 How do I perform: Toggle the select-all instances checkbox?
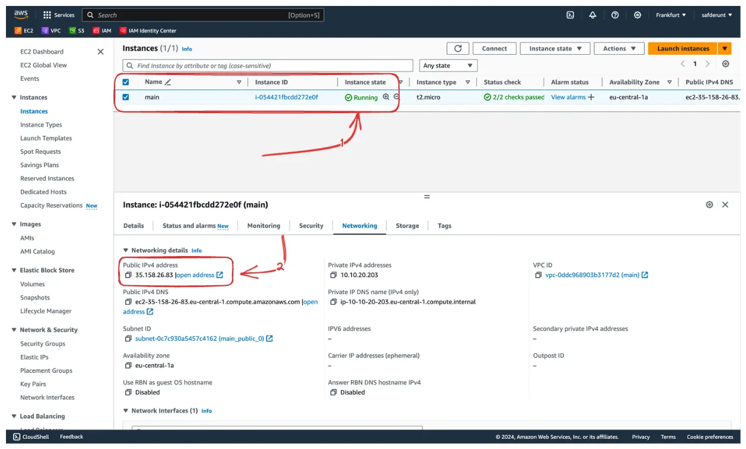click(126, 82)
